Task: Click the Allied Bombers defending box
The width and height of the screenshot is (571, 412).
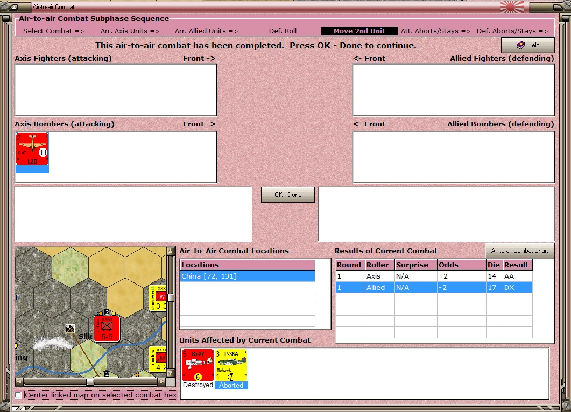Action: click(453, 157)
